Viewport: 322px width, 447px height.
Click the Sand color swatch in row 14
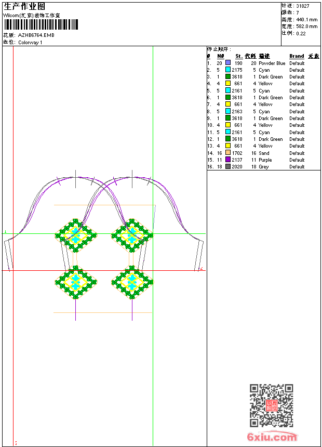pyautogui.click(x=228, y=153)
